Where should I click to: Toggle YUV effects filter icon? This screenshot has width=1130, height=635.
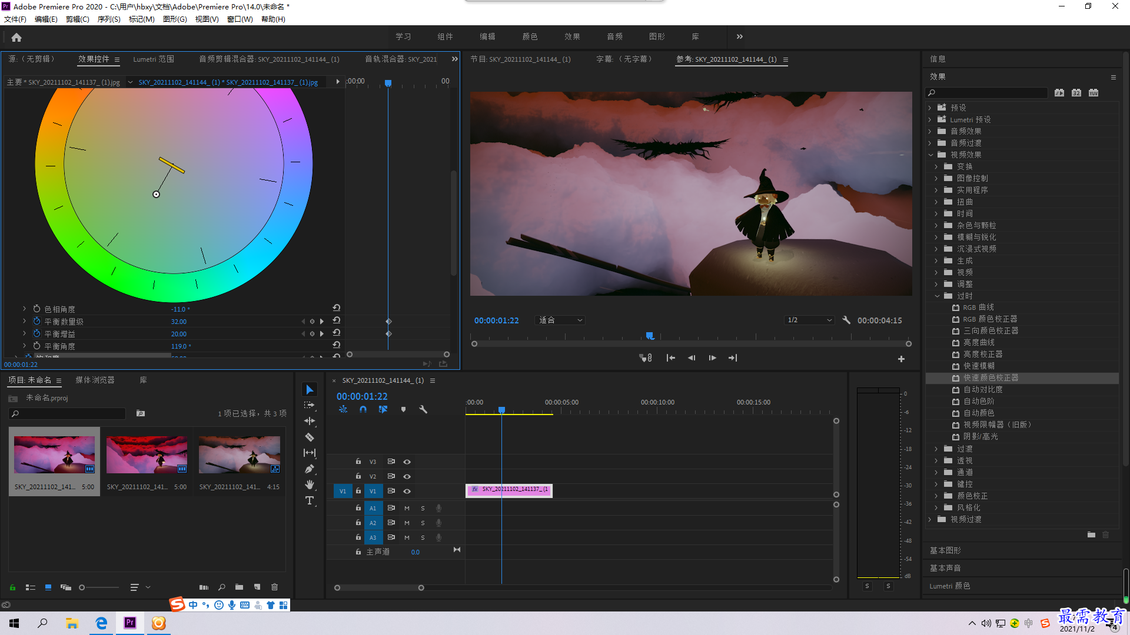[1094, 92]
